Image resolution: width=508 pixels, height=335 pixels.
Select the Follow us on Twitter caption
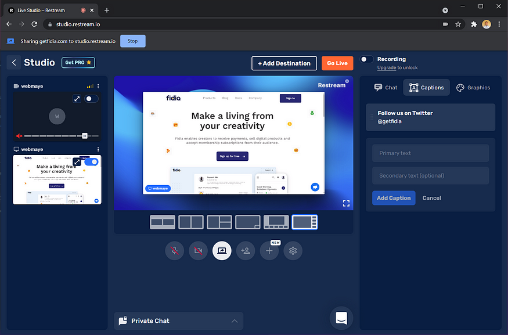(x=430, y=117)
